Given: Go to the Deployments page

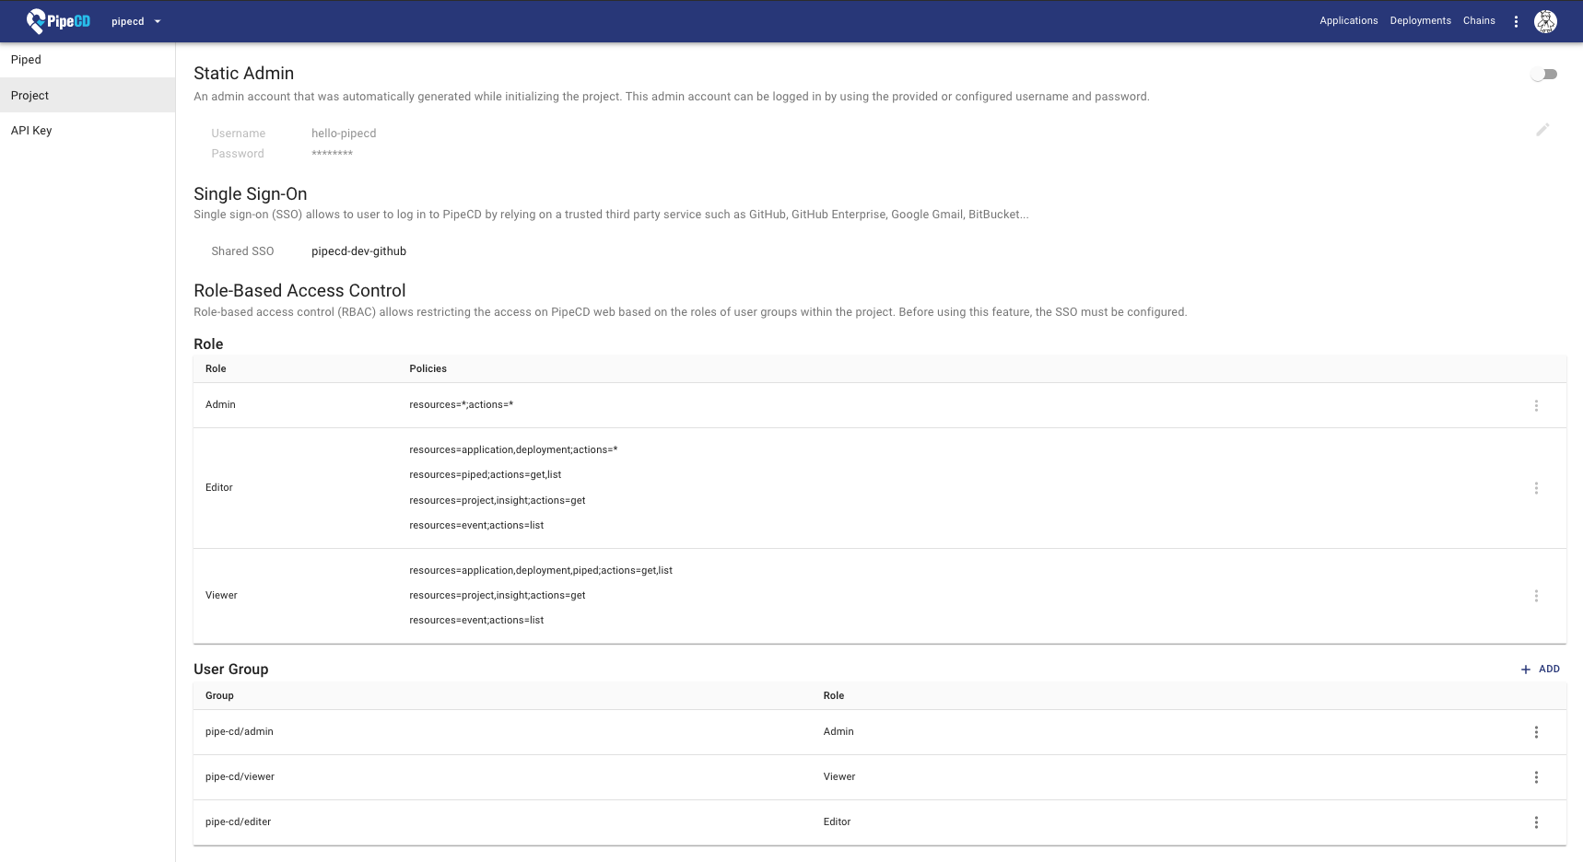Looking at the screenshot, I should click(1420, 20).
